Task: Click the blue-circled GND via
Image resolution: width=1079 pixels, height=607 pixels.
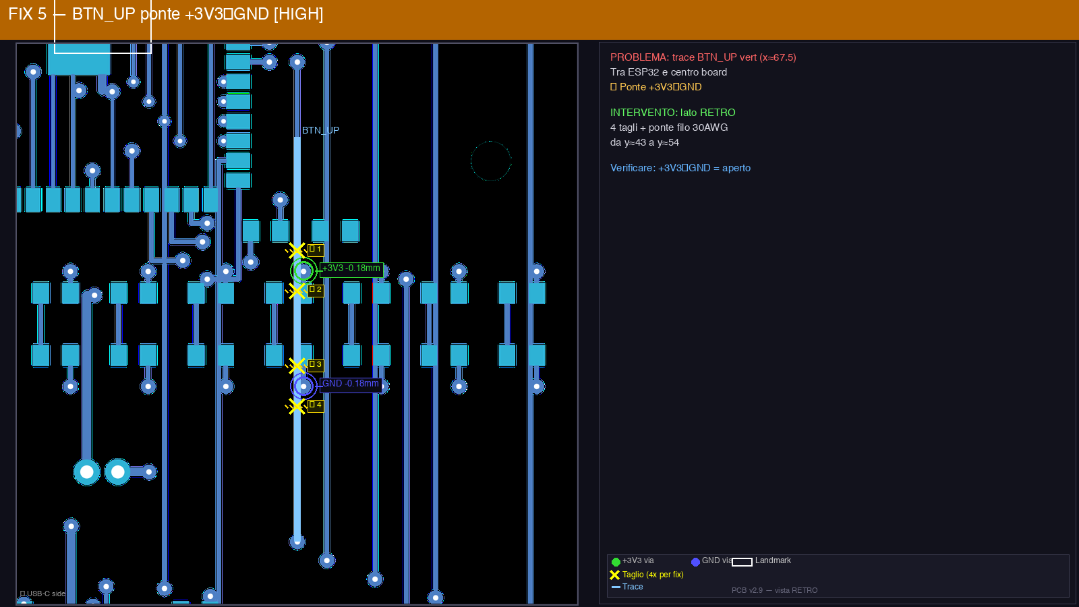Action: tap(303, 386)
